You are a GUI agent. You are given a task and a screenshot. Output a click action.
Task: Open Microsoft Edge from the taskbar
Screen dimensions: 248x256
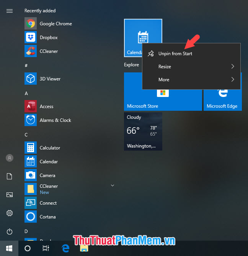(65, 248)
